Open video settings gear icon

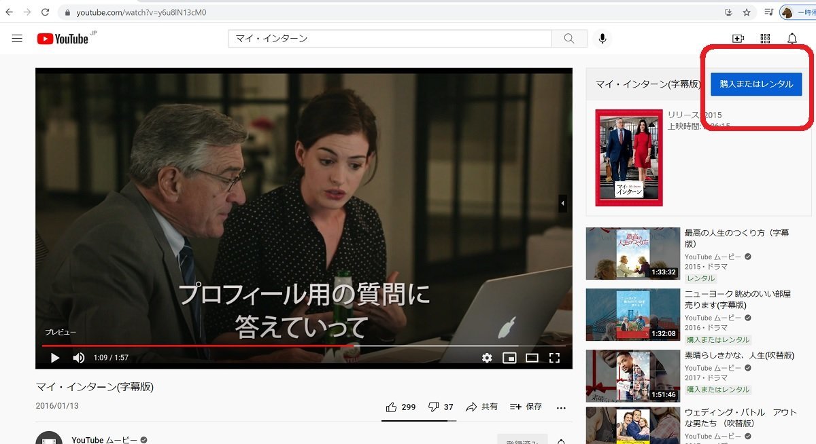click(487, 358)
